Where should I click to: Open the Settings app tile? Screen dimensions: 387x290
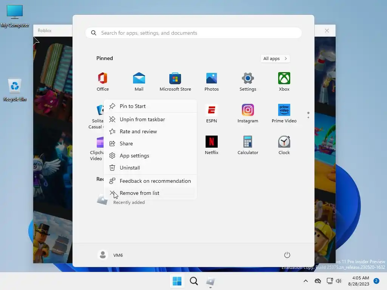248,82
